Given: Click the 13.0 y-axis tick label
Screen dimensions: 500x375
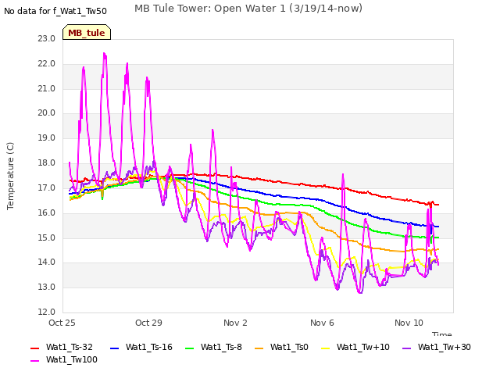Looking at the screenshot, I should 47,287.
